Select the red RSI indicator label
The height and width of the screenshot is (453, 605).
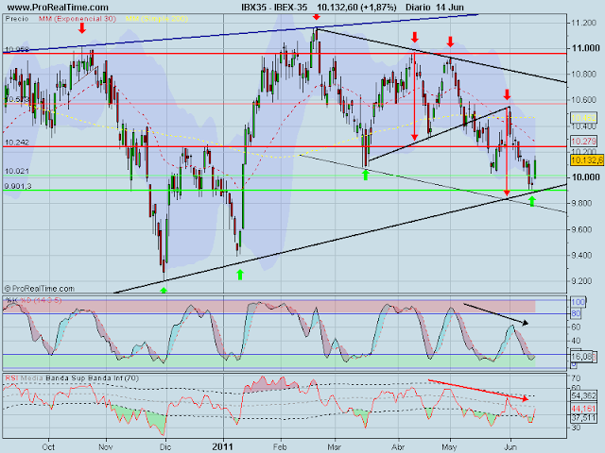point(11,378)
